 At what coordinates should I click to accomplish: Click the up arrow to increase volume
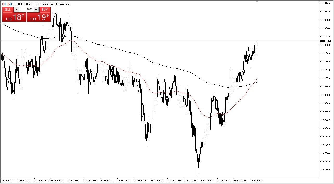point(36,9)
